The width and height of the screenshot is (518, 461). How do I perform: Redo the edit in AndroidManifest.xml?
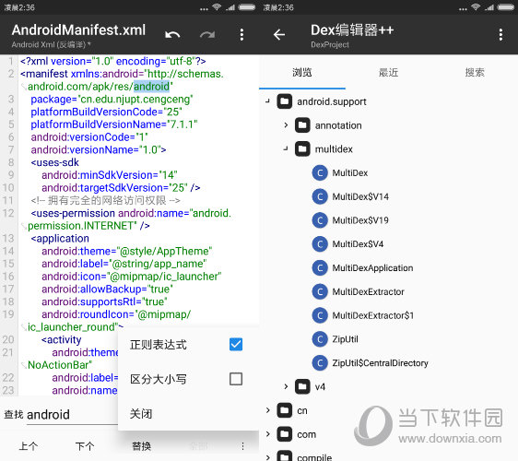coord(207,34)
